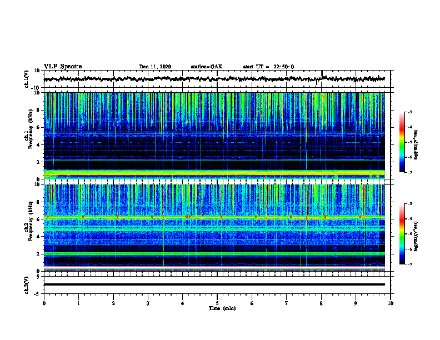
Task: Click the "-3" label on the ch.2 color bar
Action: [x=409, y=204]
